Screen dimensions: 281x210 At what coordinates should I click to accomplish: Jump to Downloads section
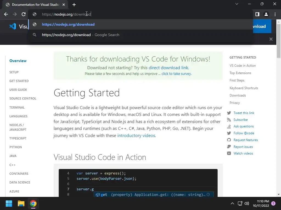[x=238, y=95]
